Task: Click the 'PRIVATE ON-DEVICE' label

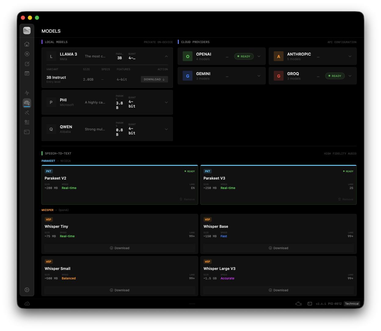Action: 158,42
